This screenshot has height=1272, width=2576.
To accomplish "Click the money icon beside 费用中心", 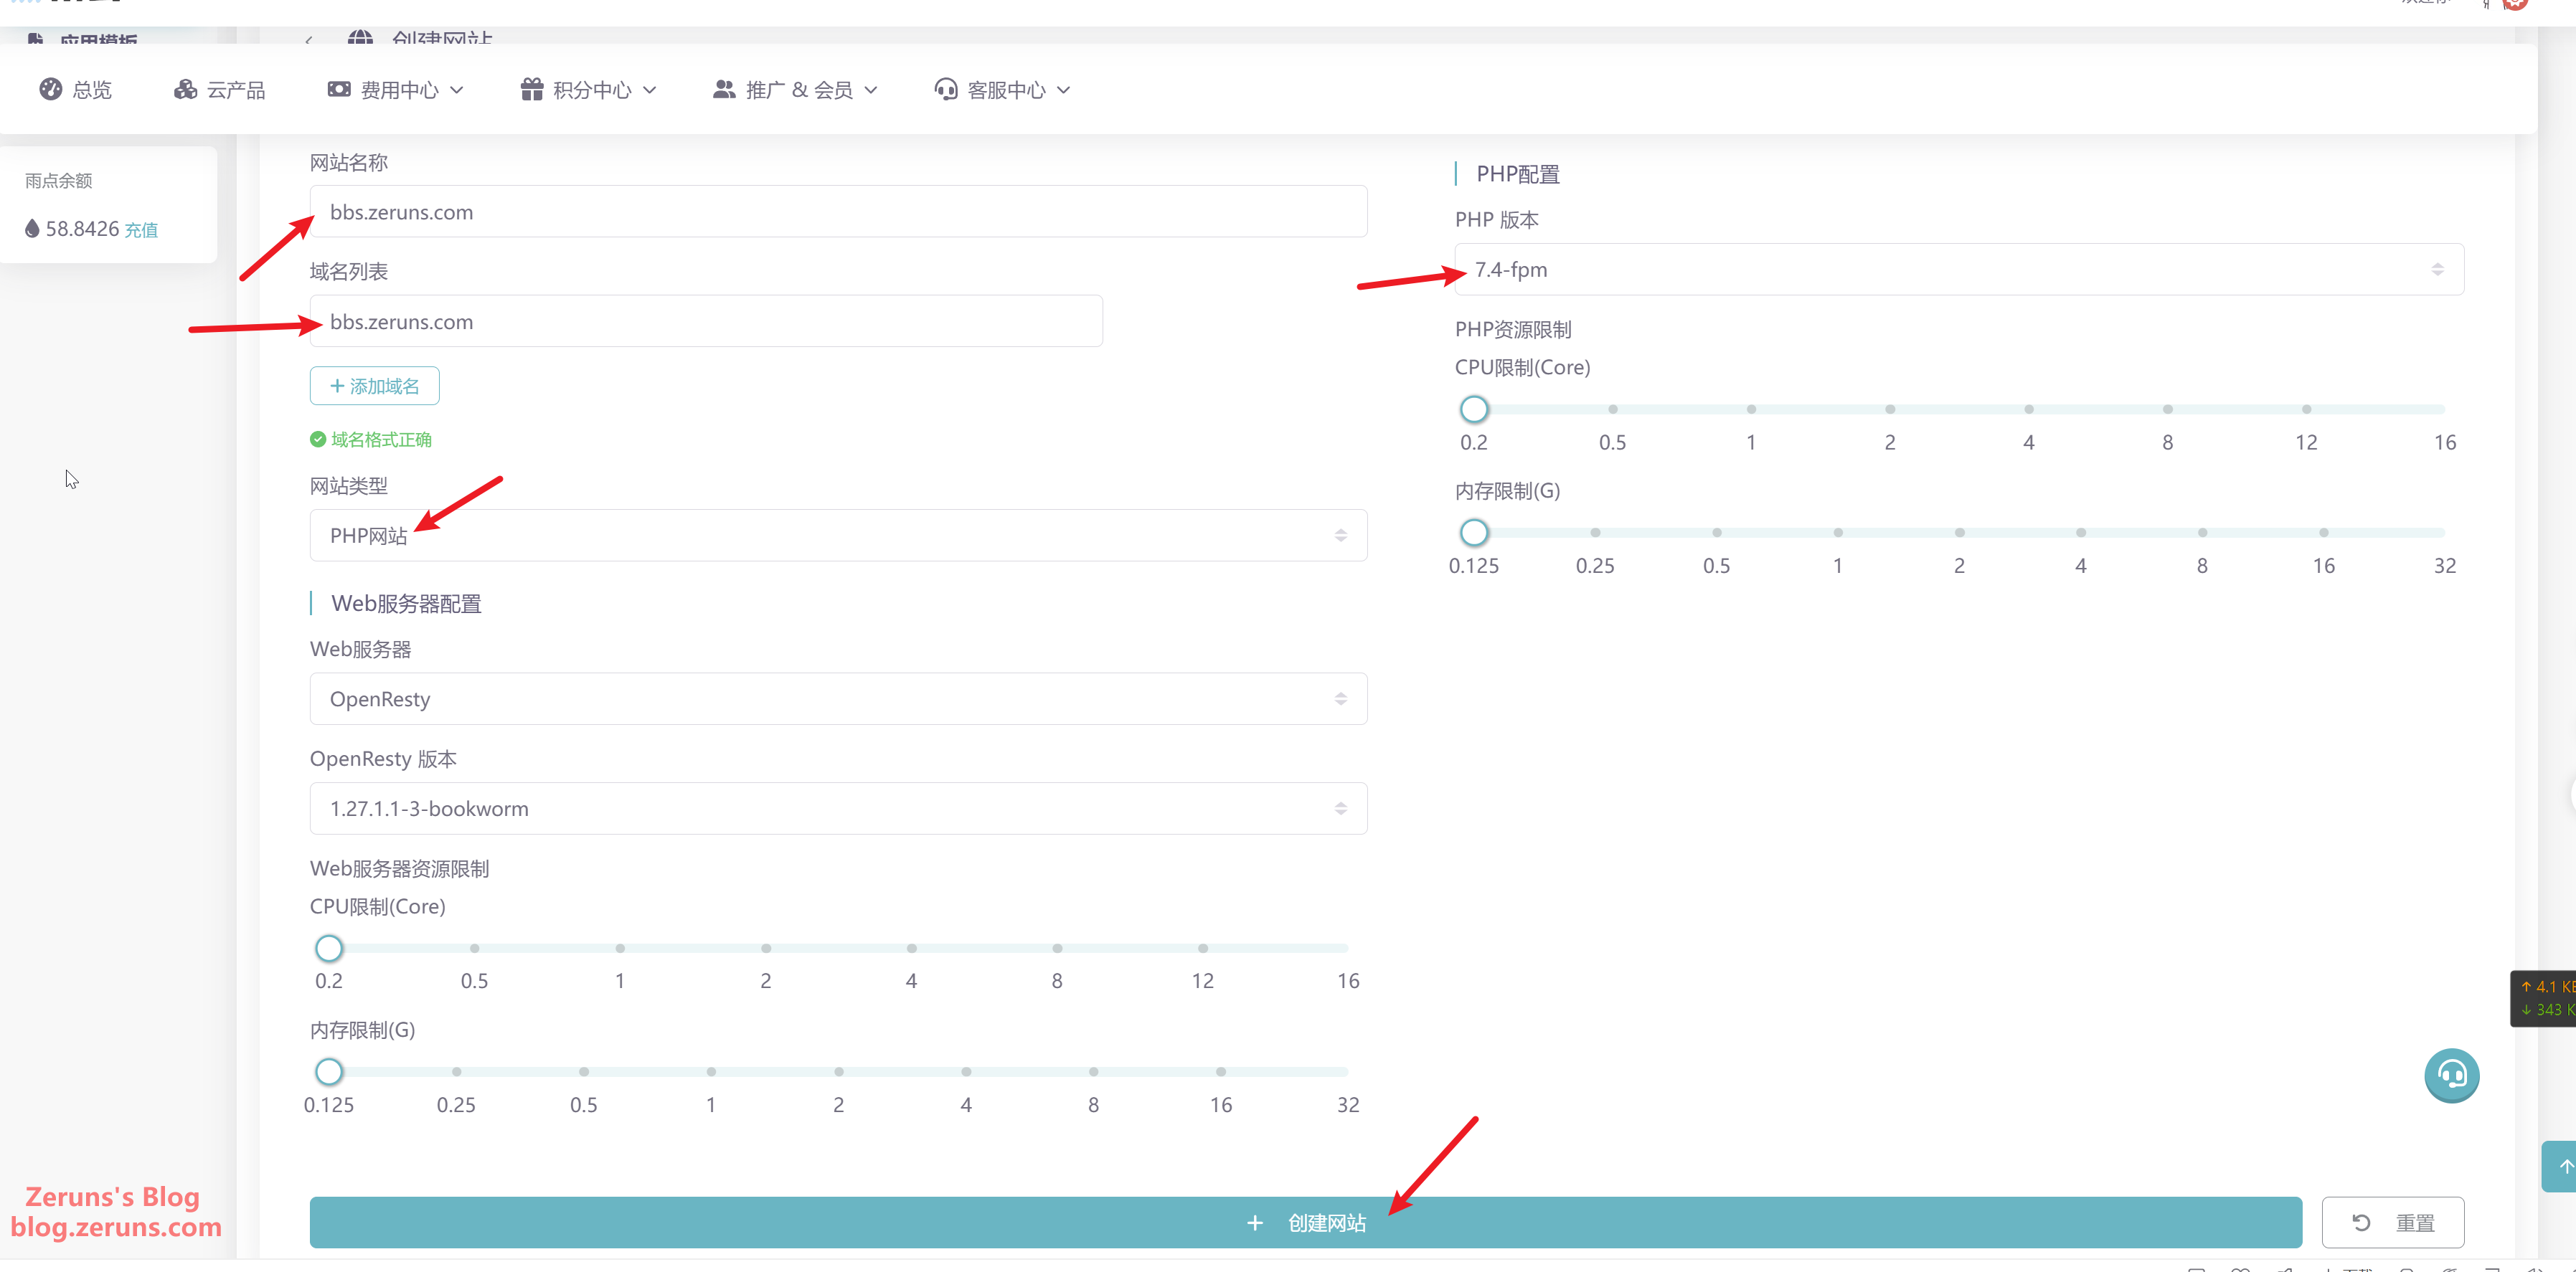I will pyautogui.click(x=339, y=90).
